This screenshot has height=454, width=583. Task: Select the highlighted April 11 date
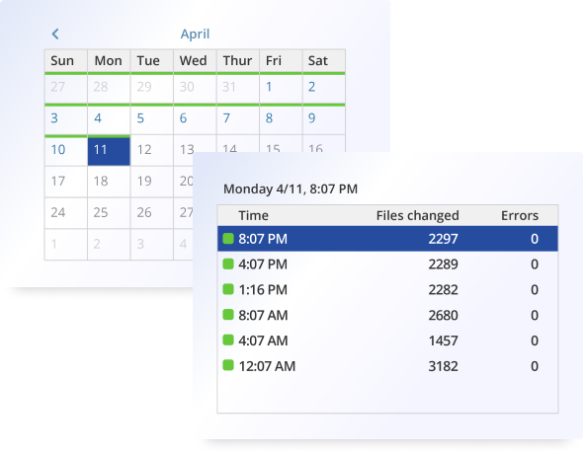coord(109,150)
